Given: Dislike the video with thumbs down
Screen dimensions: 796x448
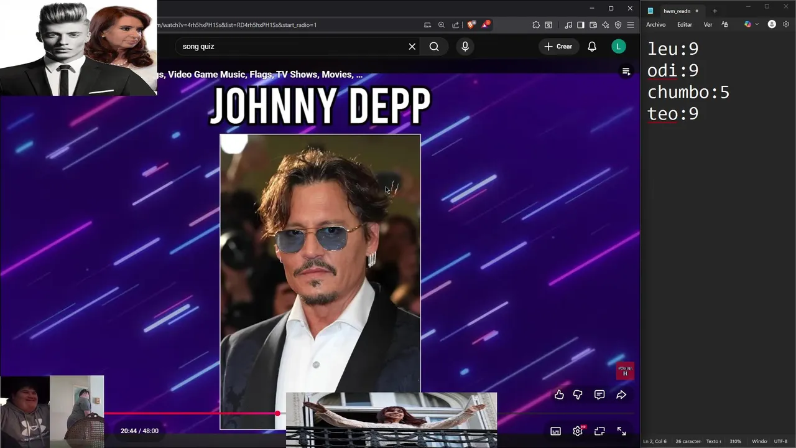Looking at the screenshot, I should click(x=578, y=394).
